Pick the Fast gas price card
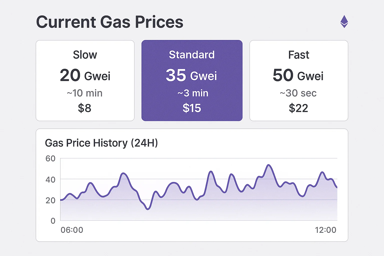The width and height of the screenshot is (384, 256). click(x=299, y=80)
